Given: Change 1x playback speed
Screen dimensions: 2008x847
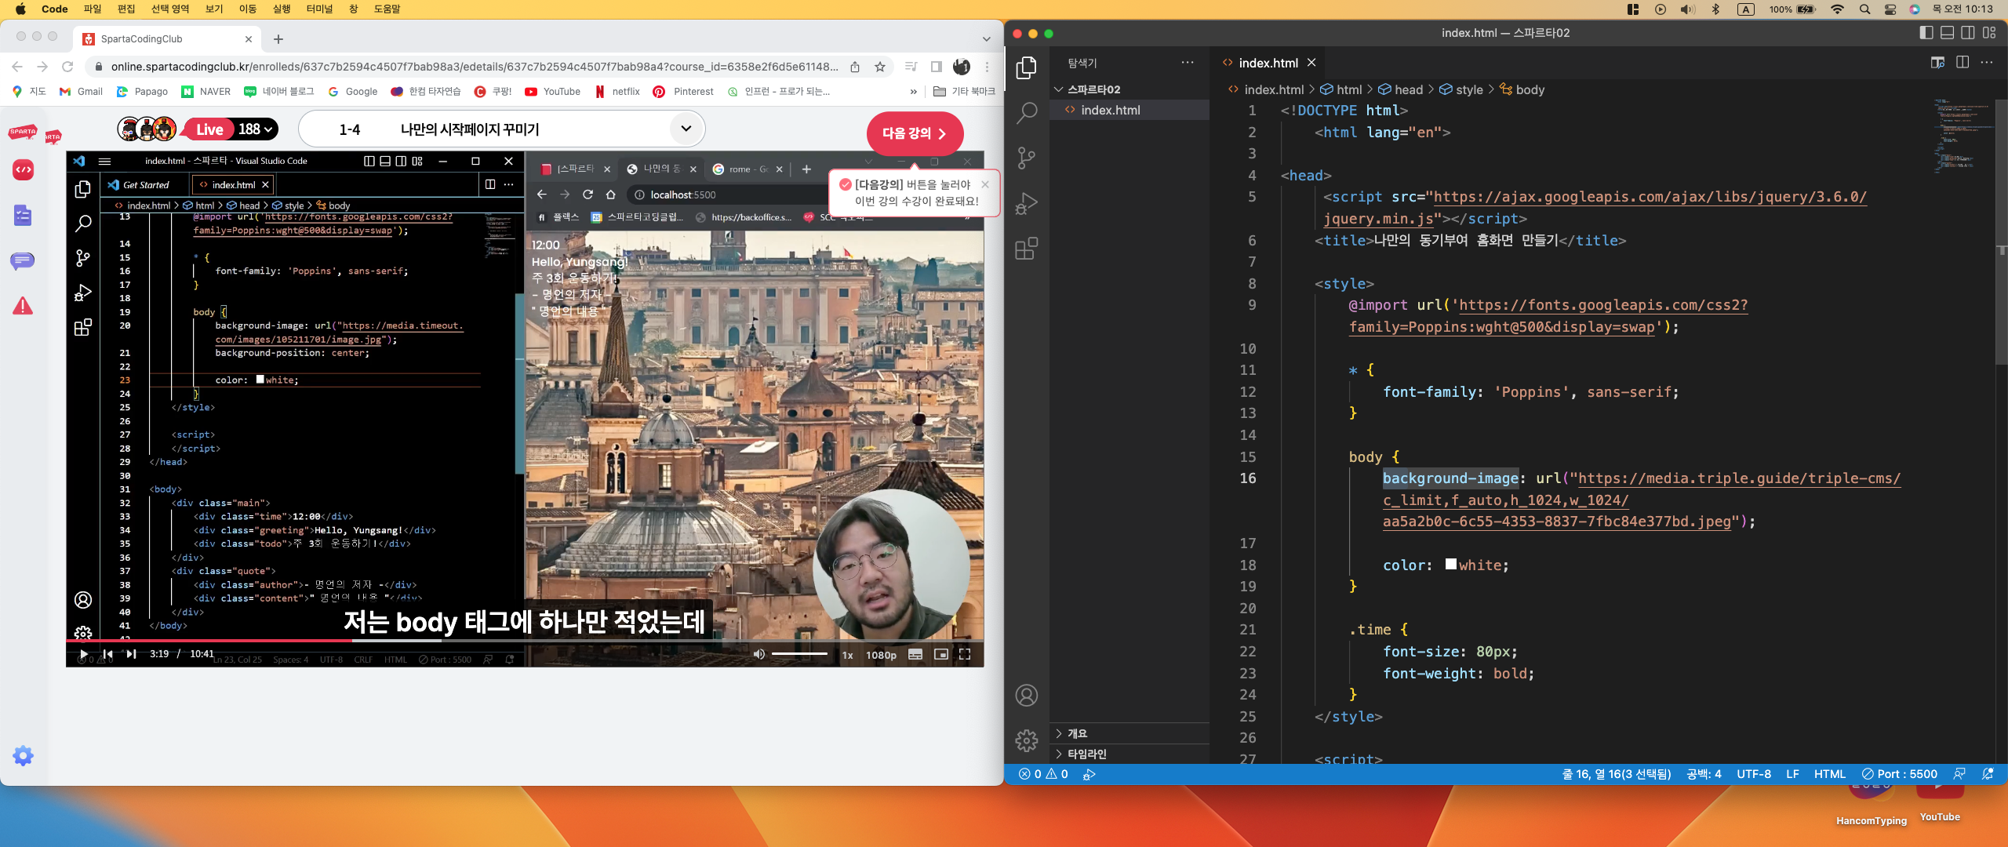Looking at the screenshot, I should (847, 655).
